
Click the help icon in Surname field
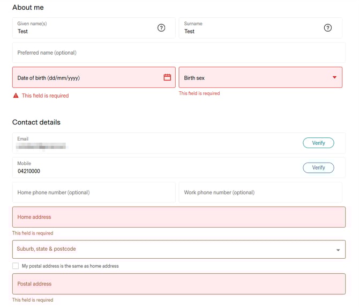328,28
